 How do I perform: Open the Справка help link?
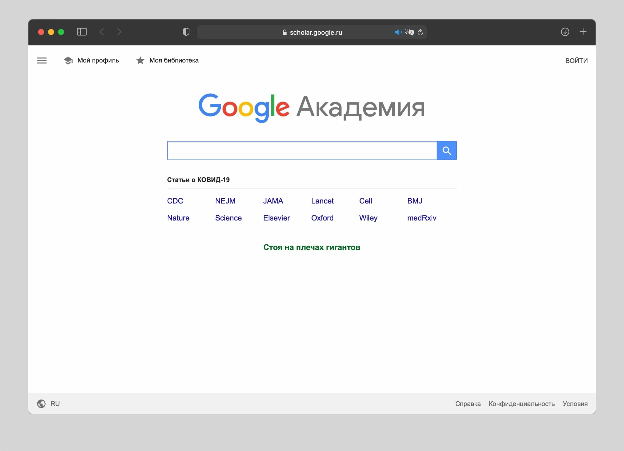[x=468, y=404]
